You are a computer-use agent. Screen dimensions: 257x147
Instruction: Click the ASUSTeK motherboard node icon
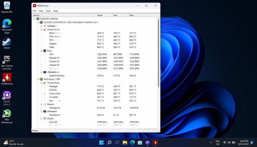coord(41,22)
